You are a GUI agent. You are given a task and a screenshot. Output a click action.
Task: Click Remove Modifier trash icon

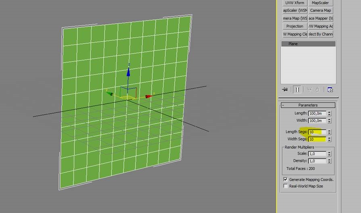pyautogui.click(x=318, y=90)
